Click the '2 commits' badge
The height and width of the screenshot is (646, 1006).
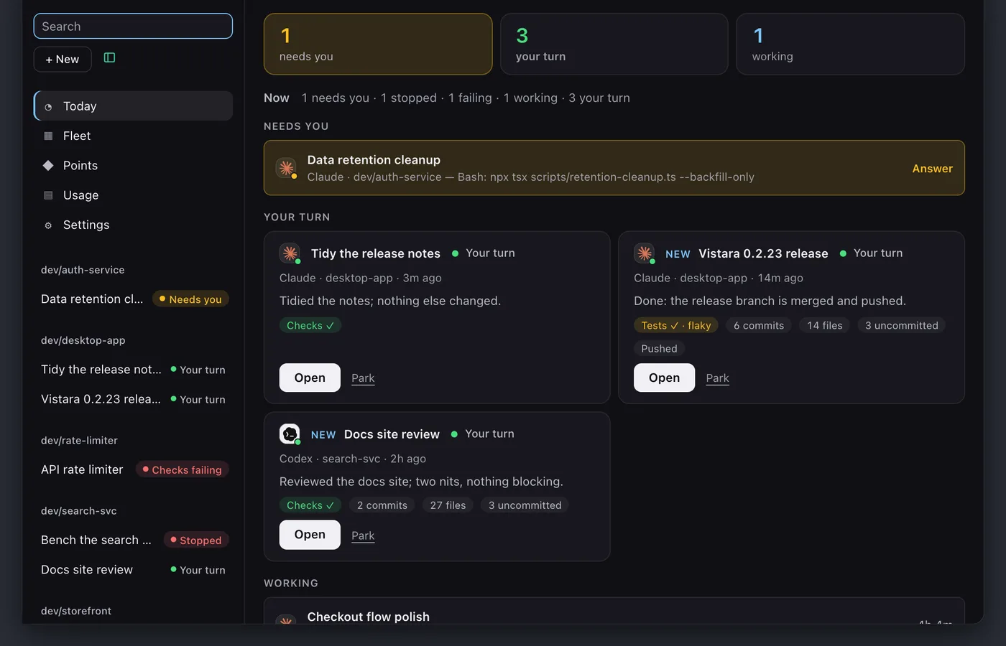click(382, 505)
